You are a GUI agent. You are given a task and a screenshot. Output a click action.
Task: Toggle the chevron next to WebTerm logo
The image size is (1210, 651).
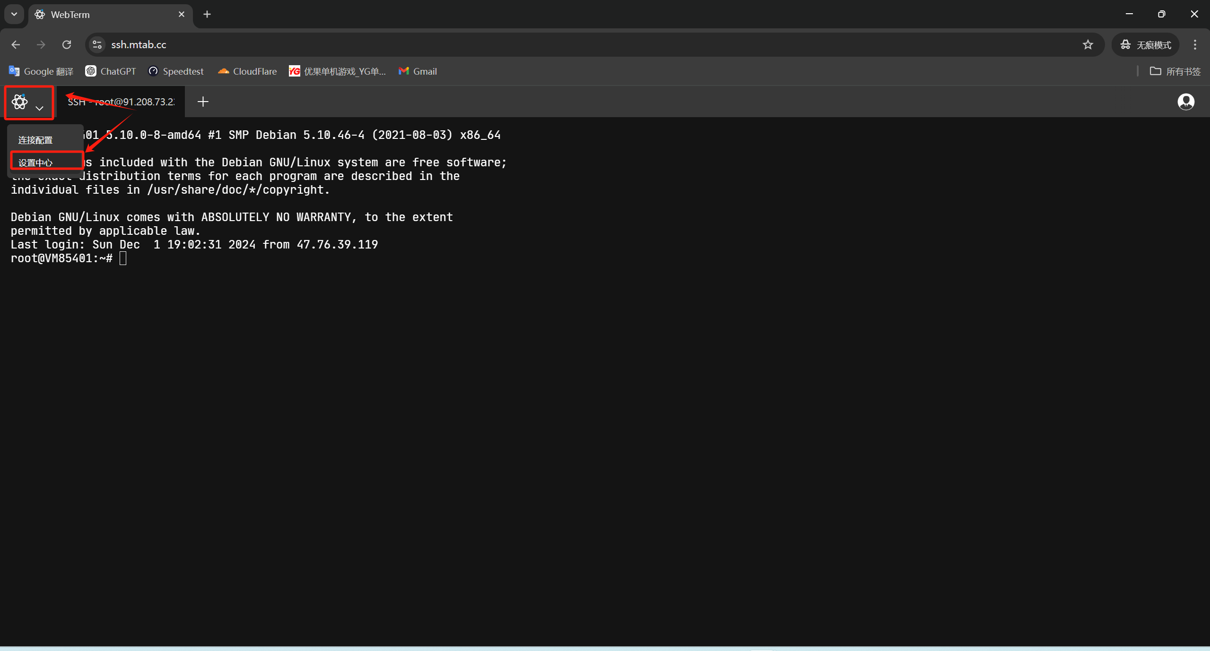coord(40,108)
